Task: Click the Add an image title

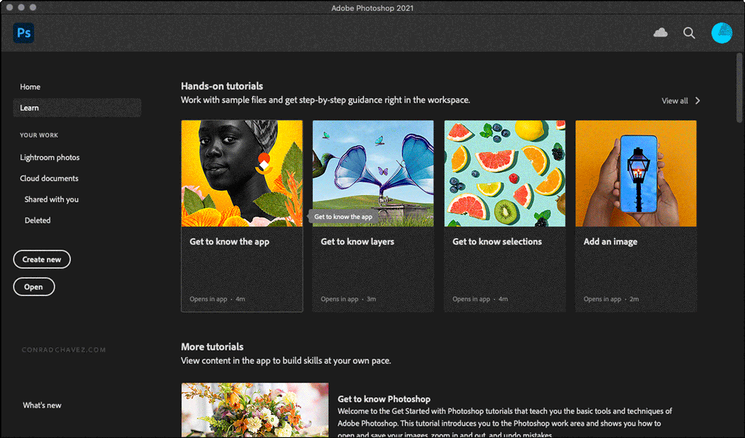Action: point(610,242)
